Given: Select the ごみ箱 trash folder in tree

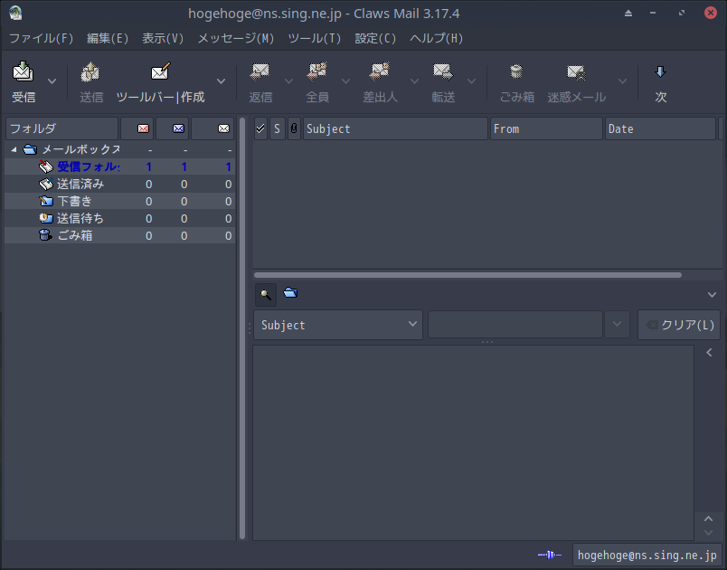Looking at the screenshot, I should 119,235.
